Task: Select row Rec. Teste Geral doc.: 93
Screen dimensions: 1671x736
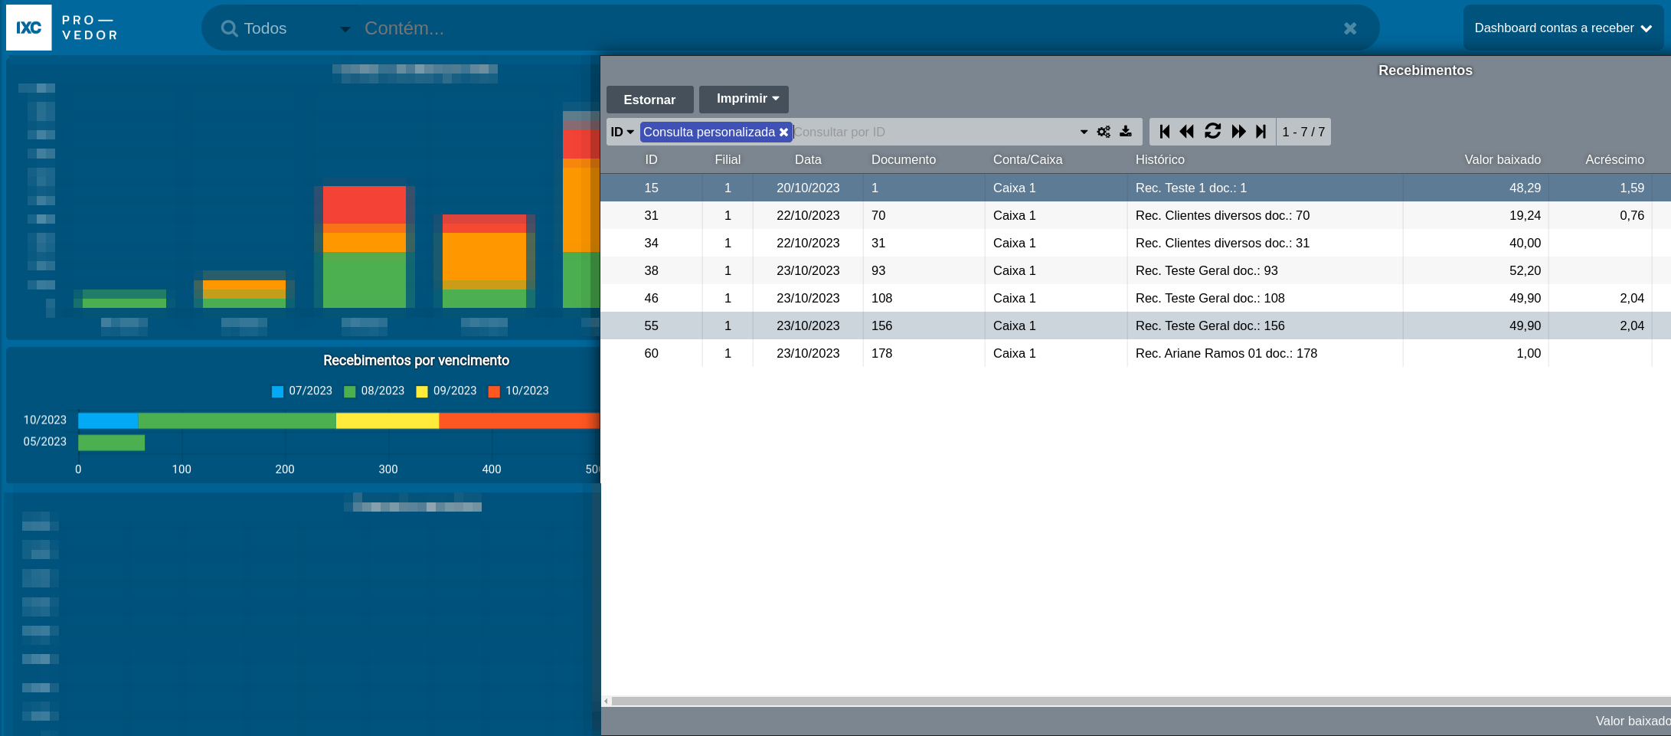Action: pos(1136,270)
